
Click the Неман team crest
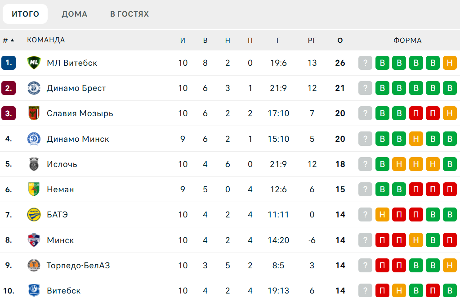[x=34, y=190]
